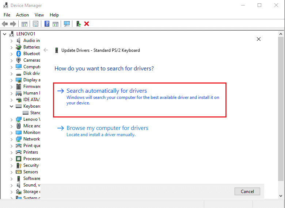Open the View menu

tap(39, 15)
